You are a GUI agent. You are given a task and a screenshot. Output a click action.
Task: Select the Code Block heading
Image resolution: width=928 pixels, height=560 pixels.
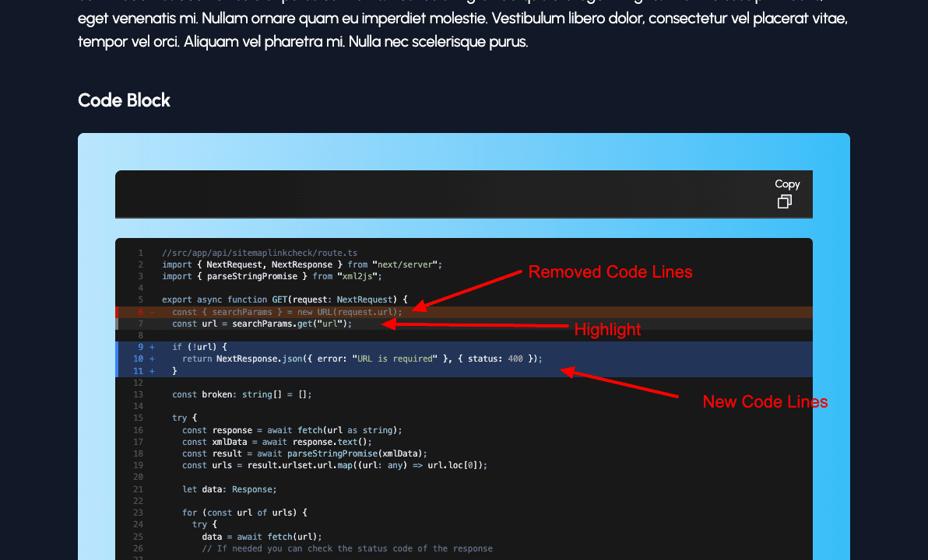[123, 100]
